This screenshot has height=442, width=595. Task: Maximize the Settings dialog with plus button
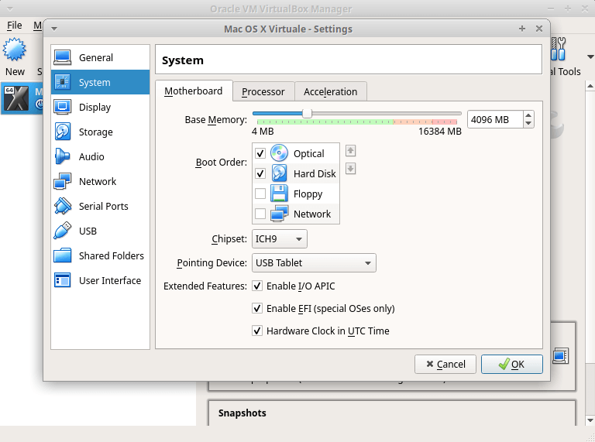coord(522,29)
